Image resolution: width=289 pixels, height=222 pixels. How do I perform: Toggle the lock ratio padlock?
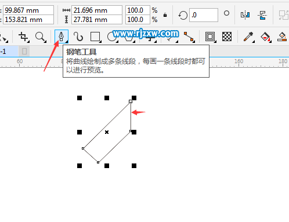click(165, 15)
